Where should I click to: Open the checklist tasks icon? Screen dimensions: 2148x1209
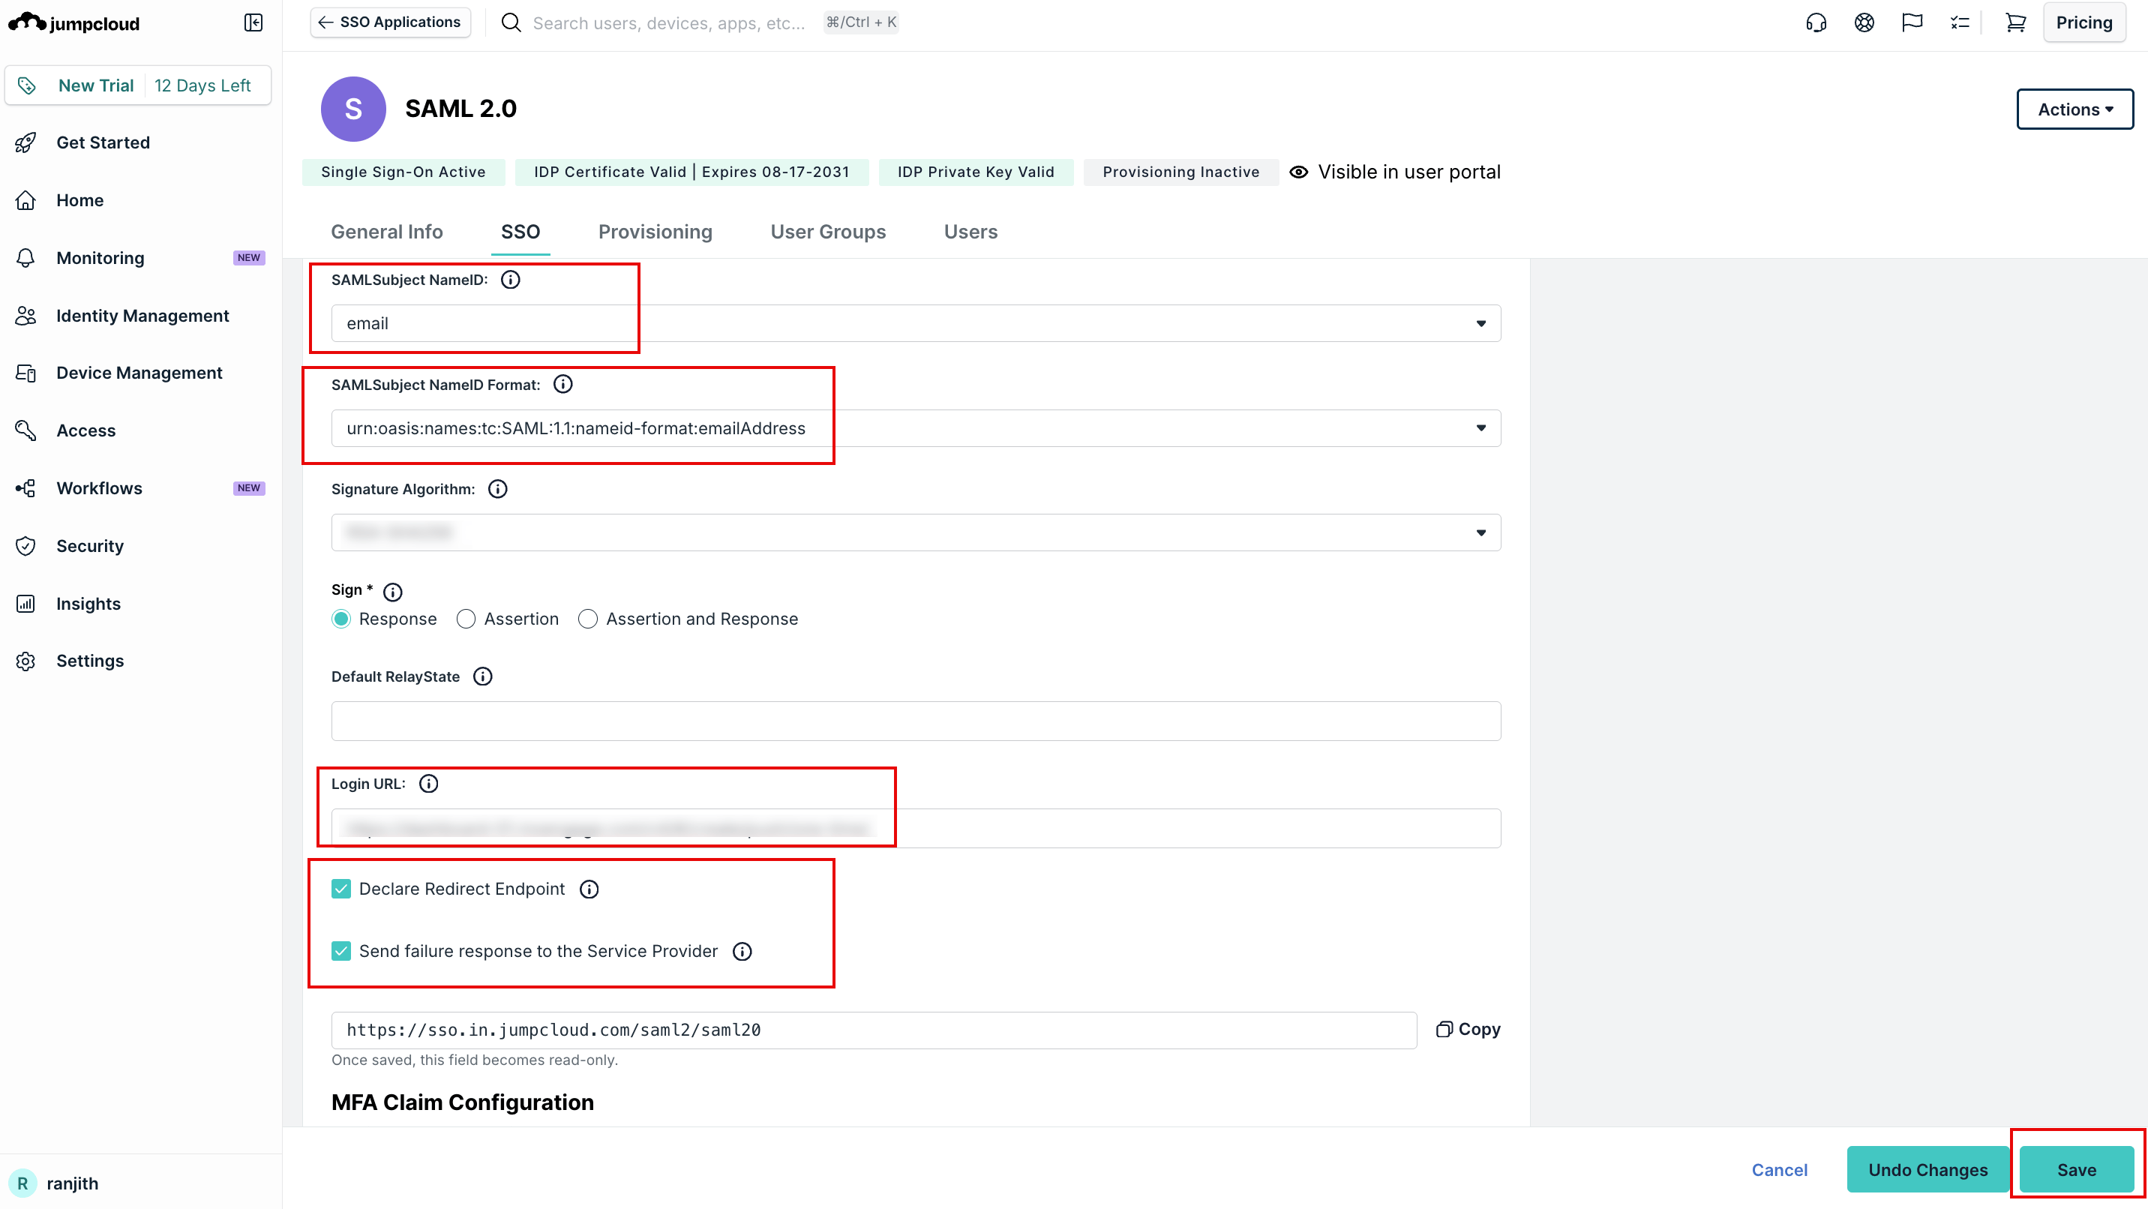pyautogui.click(x=1960, y=22)
